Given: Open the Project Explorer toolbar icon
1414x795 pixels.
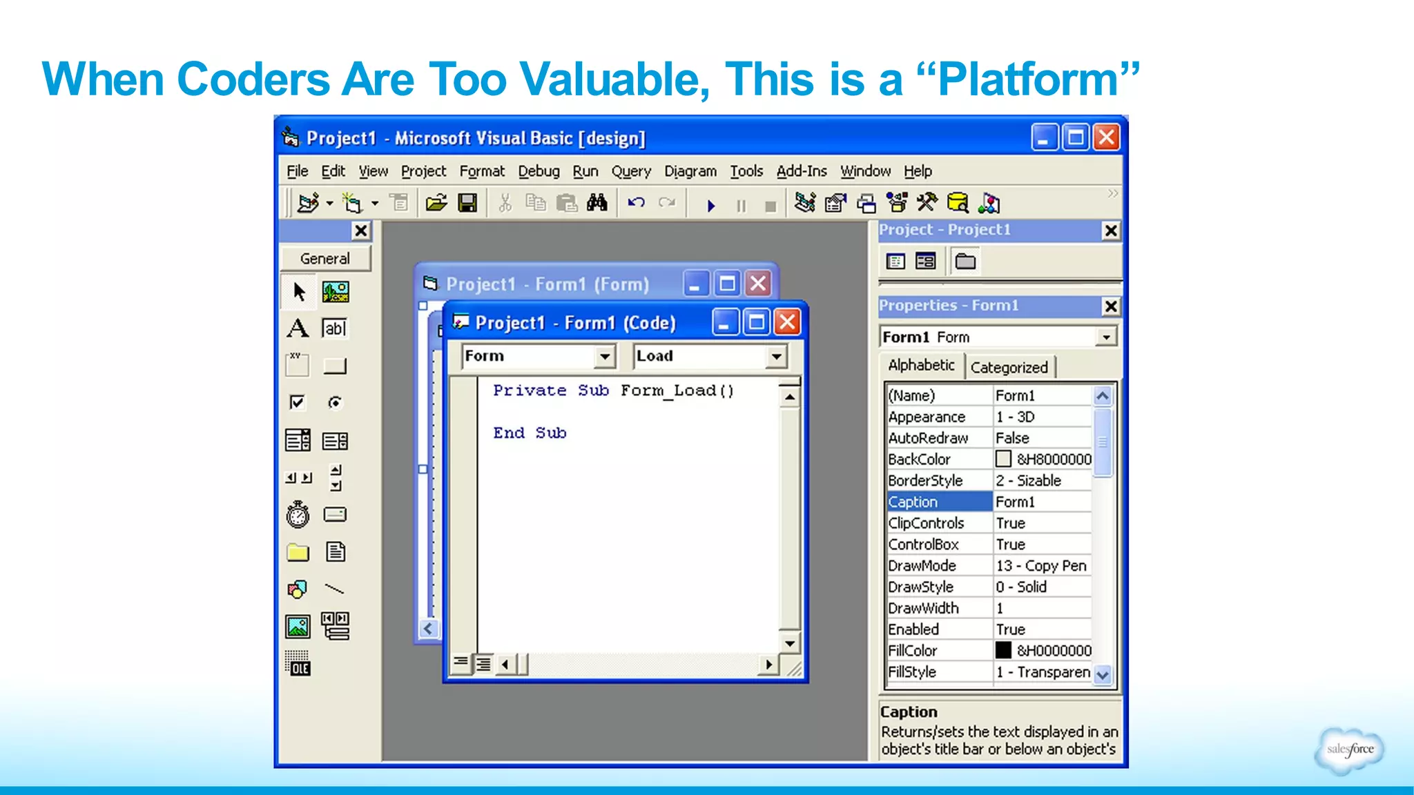Looking at the screenshot, I should pos(805,203).
